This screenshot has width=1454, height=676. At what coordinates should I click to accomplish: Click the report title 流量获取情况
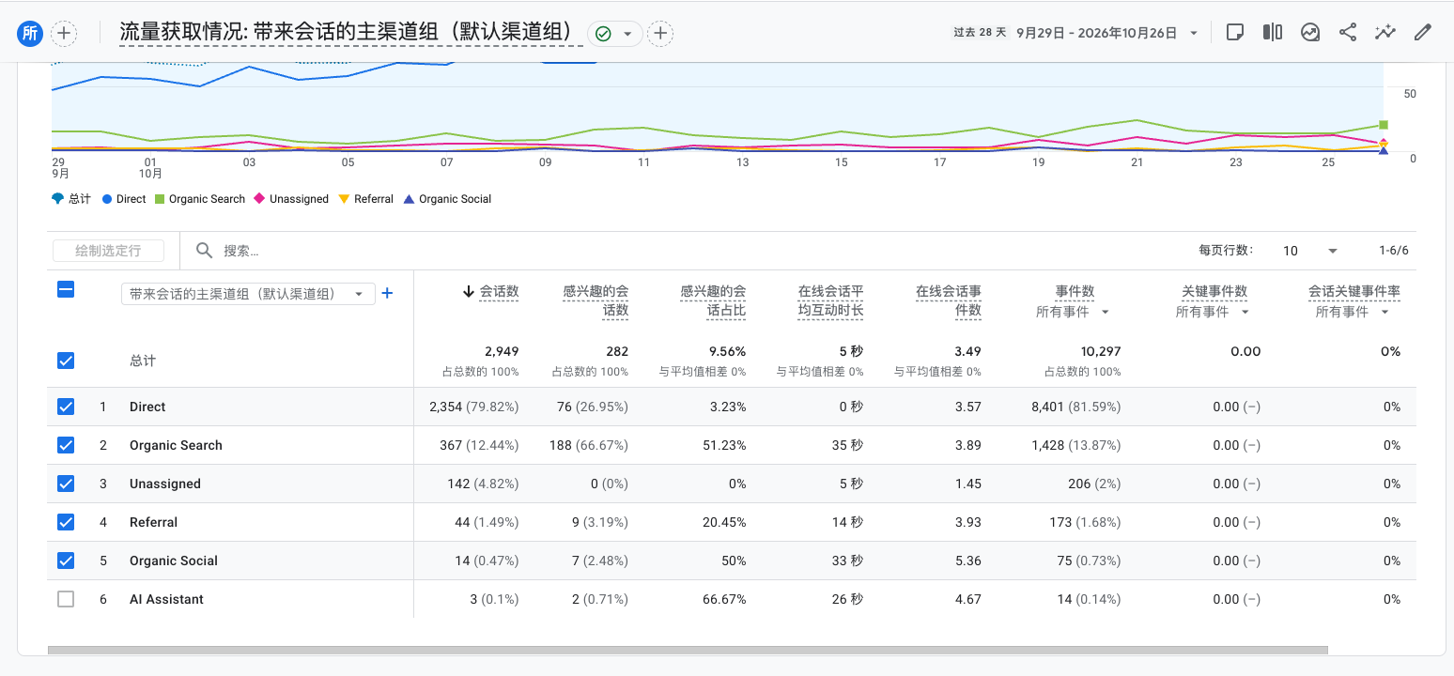tap(352, 33)
